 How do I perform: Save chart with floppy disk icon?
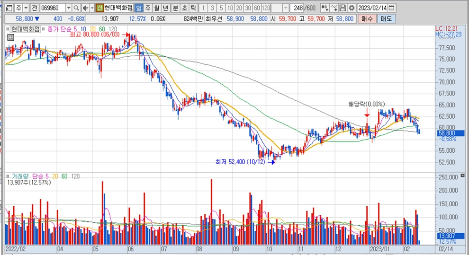click(x=343, y=8)
